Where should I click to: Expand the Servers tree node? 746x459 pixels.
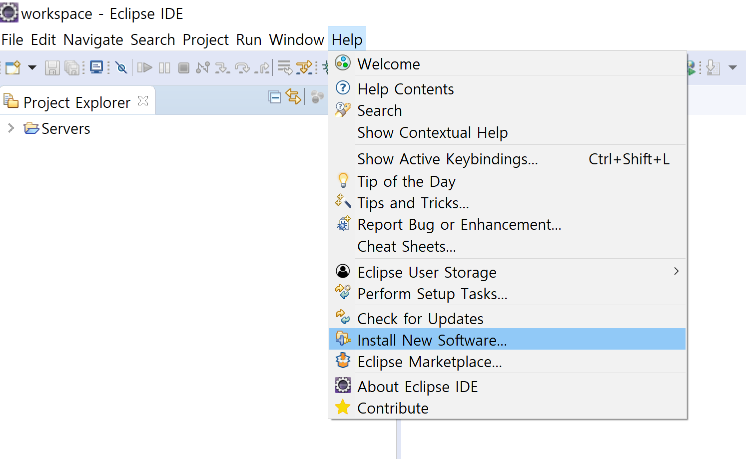click(x=11, y=128)
